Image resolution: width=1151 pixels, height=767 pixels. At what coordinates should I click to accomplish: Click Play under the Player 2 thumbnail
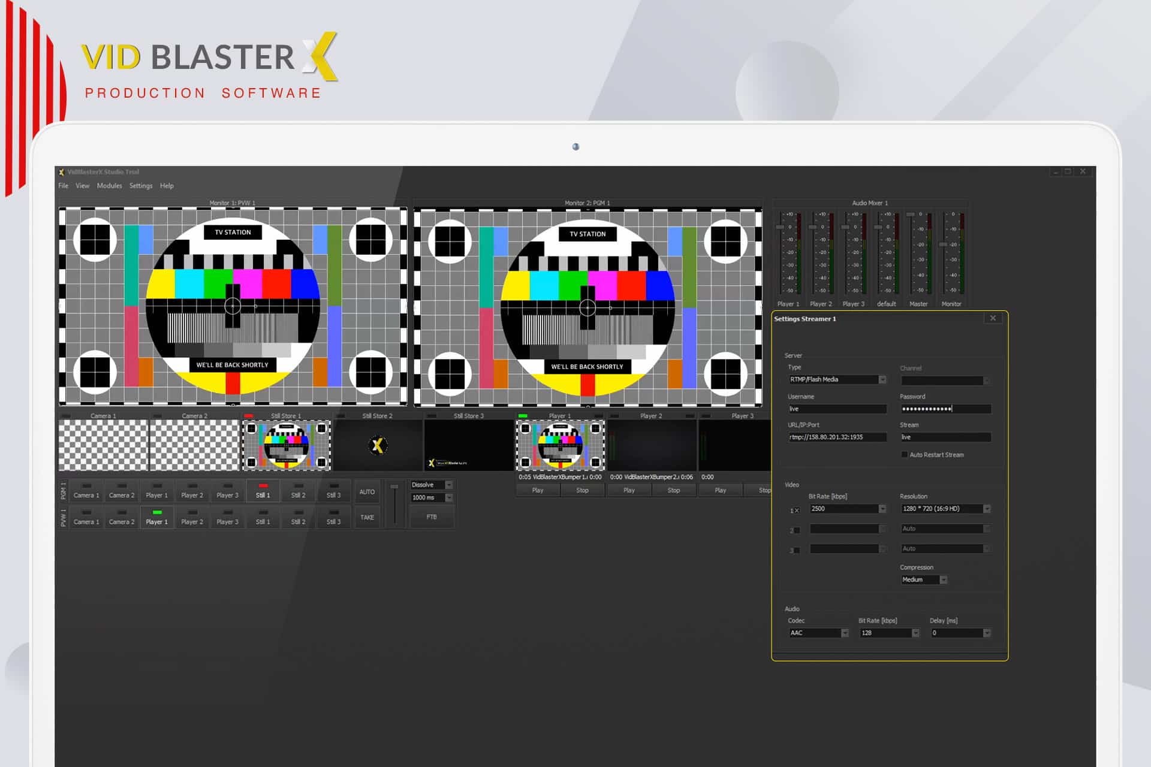(x=629, y=490)
